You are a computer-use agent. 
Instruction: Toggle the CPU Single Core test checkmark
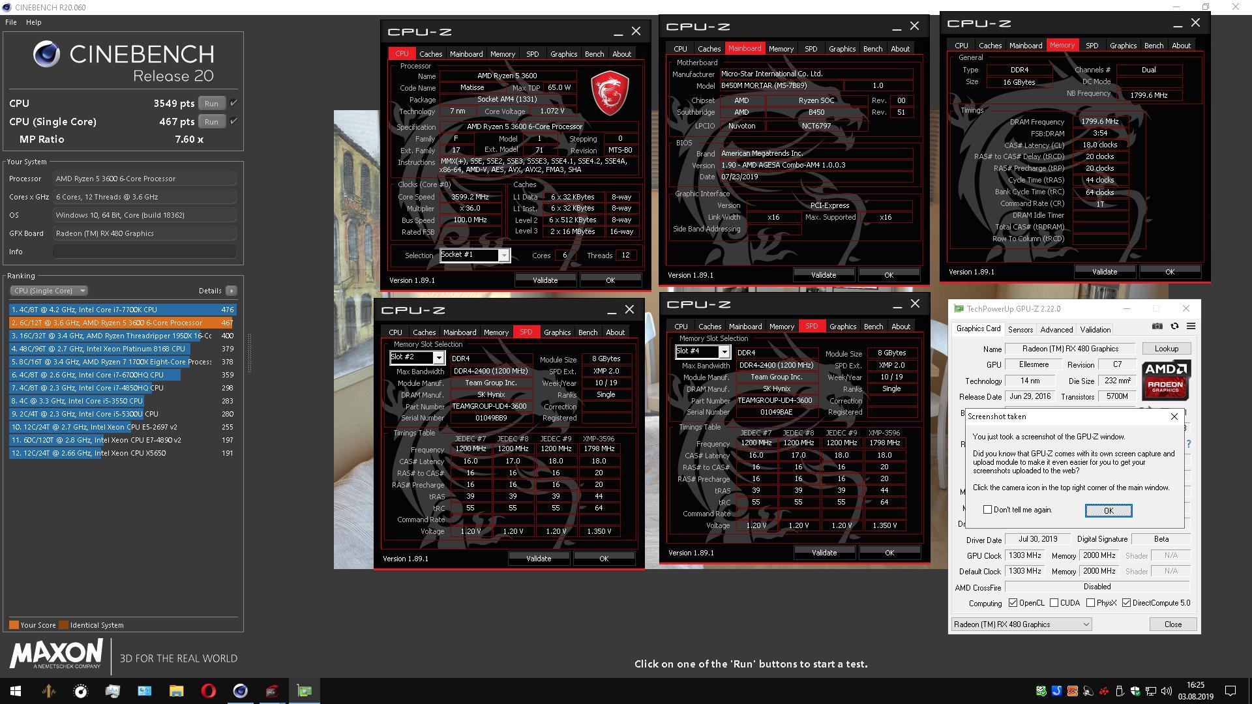(x=233, y=121)
